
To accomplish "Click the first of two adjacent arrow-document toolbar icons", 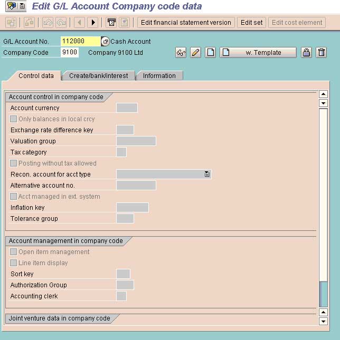I will (48, 22).
